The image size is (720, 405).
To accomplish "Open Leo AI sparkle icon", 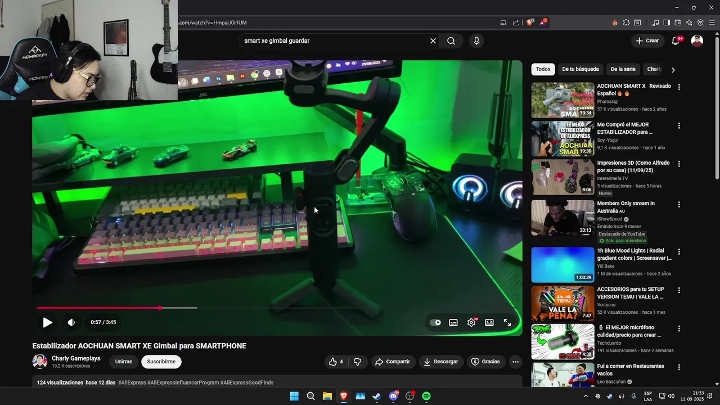I will pyautogui.click(x=689, y=22).
